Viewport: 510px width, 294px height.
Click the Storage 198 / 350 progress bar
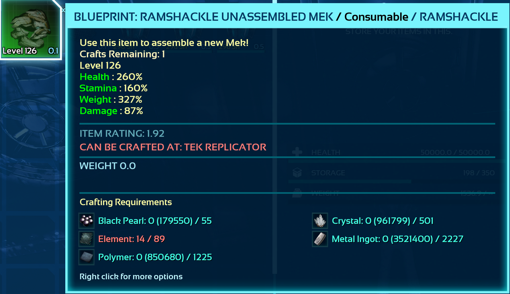349,181
